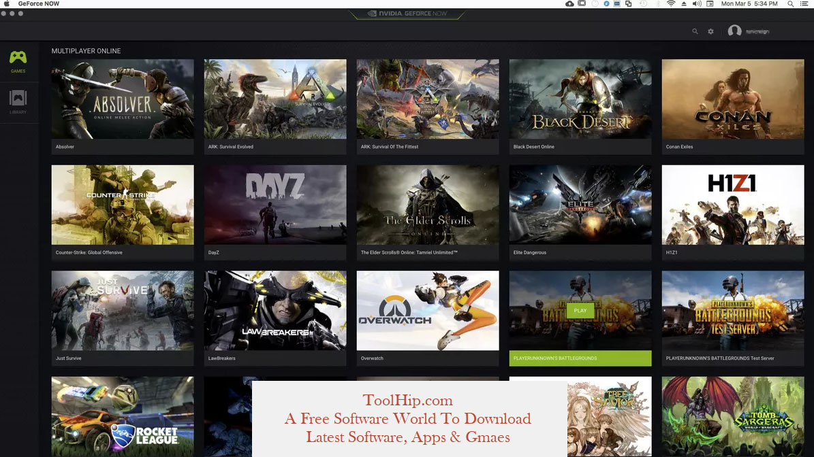Open Spotlight search in menu bar
Image resolution: width=814 pixels, height=457 pixels.
point(790,3)
